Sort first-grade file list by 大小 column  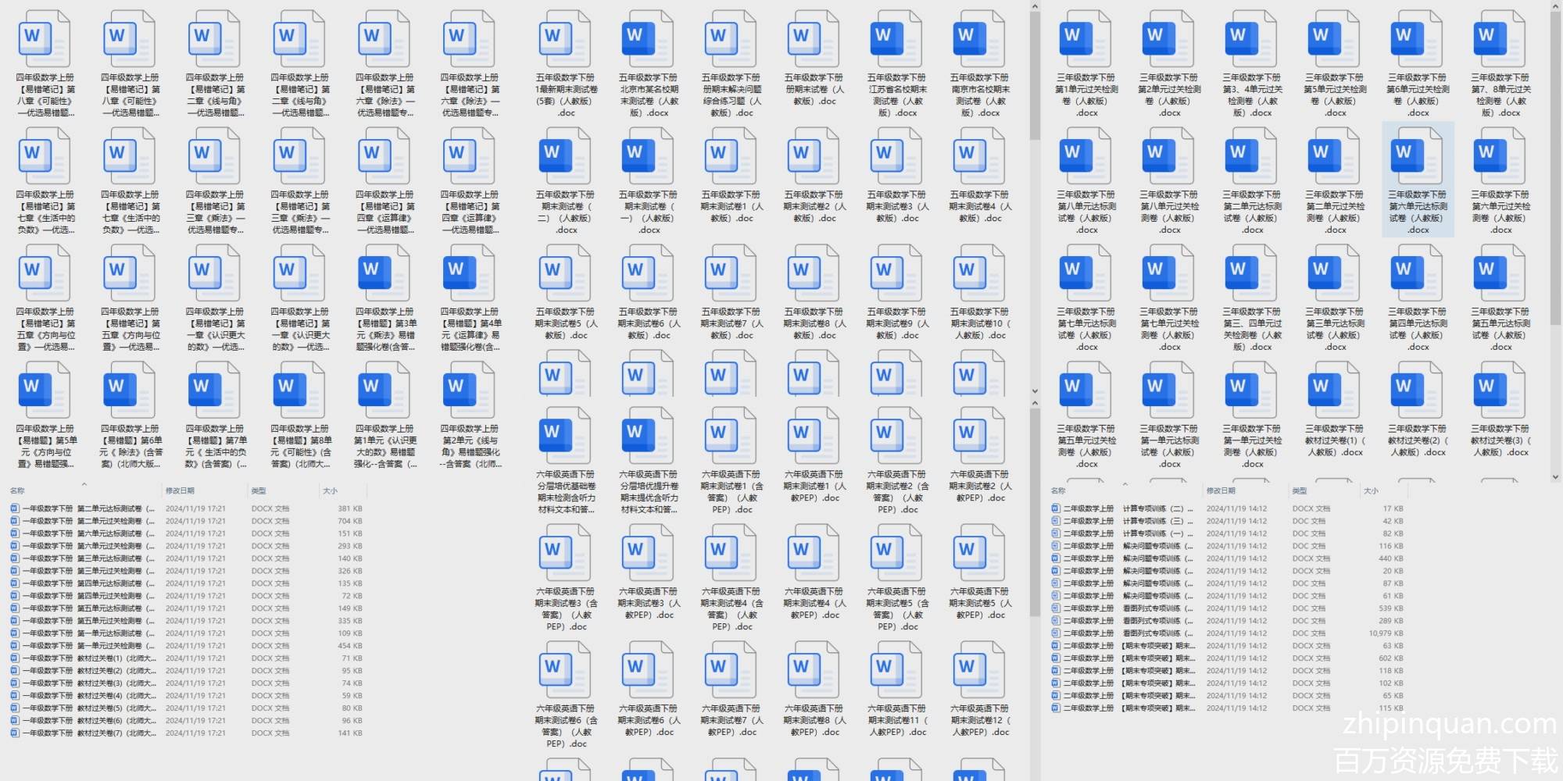[x=331, y=491]
